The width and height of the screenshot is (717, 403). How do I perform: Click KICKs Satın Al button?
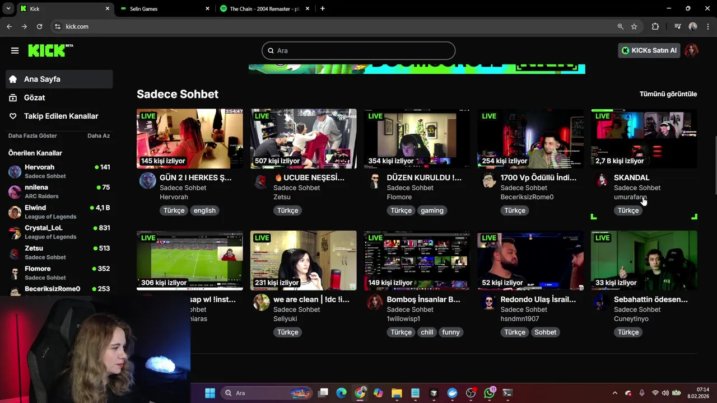pos(649,50)
